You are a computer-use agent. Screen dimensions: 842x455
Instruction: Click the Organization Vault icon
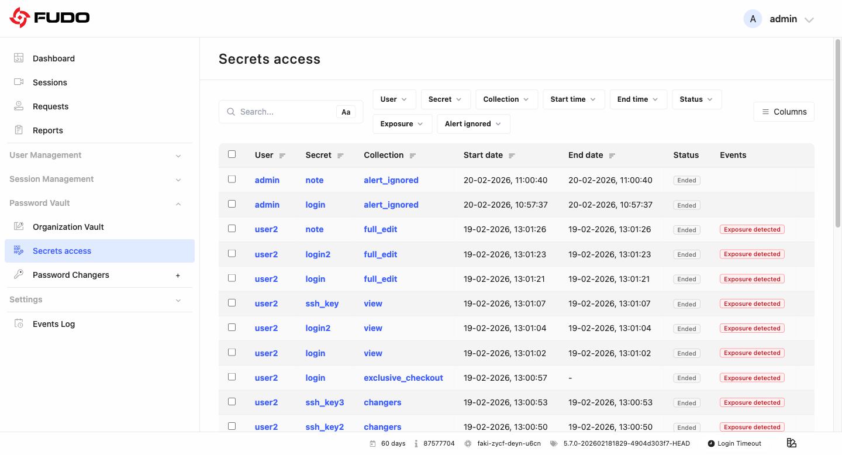[x=19, y=226]
